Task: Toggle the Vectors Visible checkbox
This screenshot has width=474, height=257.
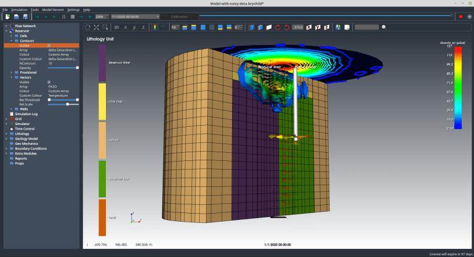Action: point(49,82)
